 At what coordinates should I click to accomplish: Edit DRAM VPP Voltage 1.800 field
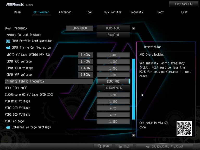click(x=113, y=75)
